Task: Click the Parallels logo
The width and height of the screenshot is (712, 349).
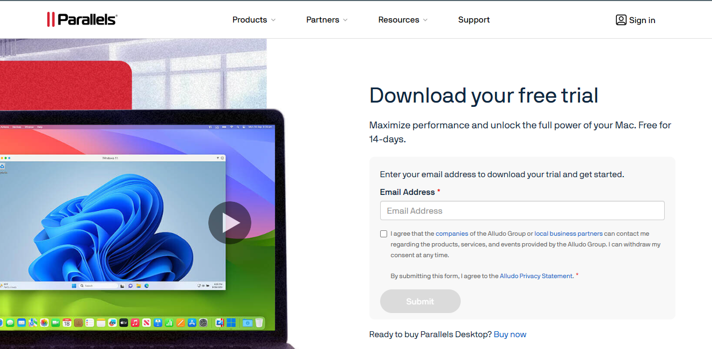Action: (82, 19)
